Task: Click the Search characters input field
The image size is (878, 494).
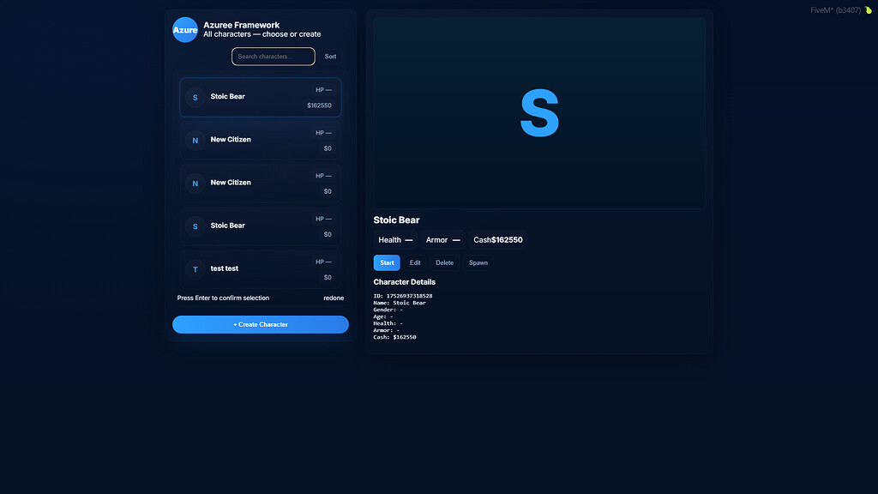Action: (x=273, y=56)
